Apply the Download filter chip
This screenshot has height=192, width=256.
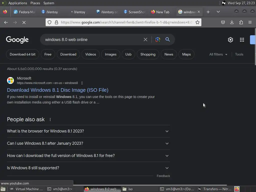(68, 54)
